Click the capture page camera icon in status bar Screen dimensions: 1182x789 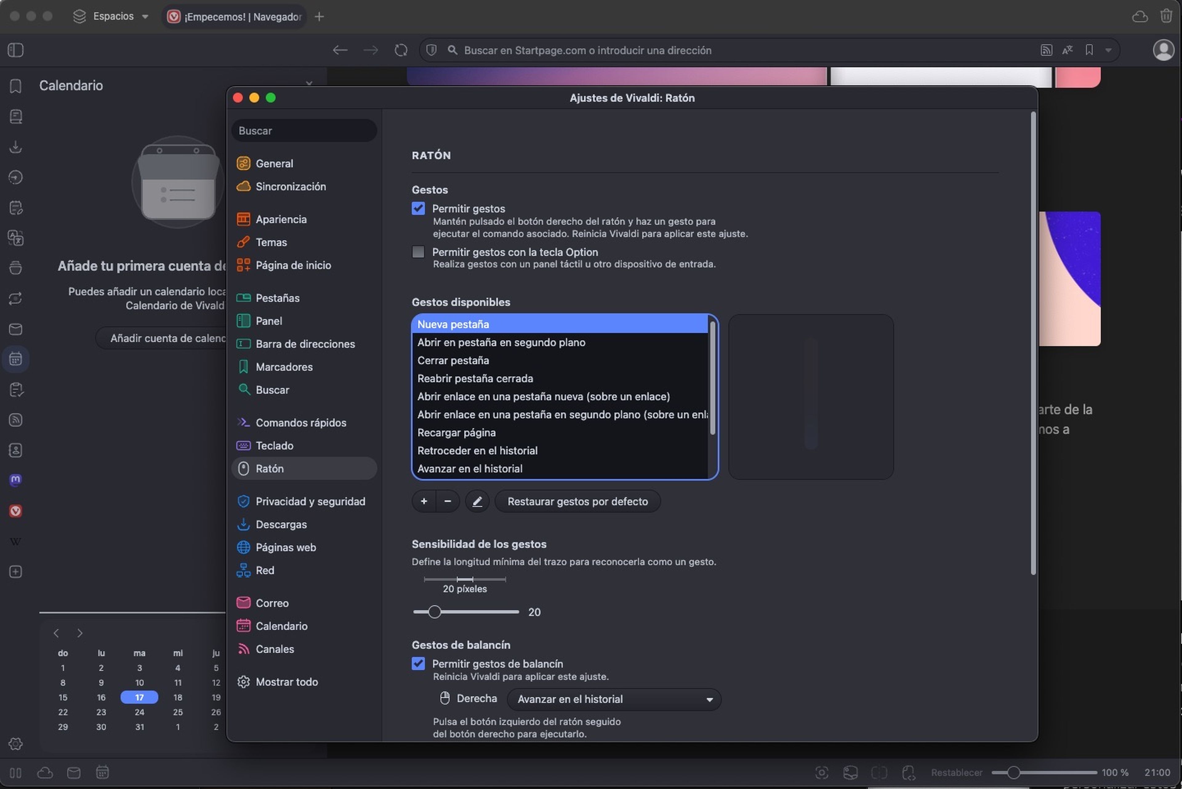821,772
